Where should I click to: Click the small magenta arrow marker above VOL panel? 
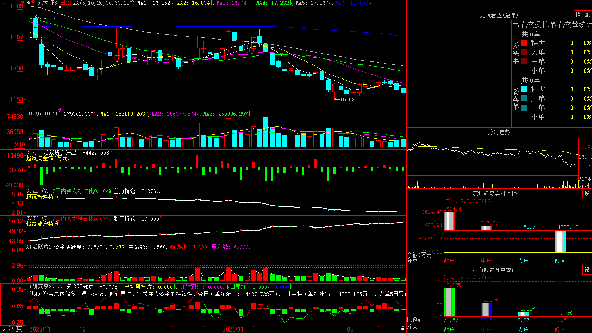(x=60, y=109)
